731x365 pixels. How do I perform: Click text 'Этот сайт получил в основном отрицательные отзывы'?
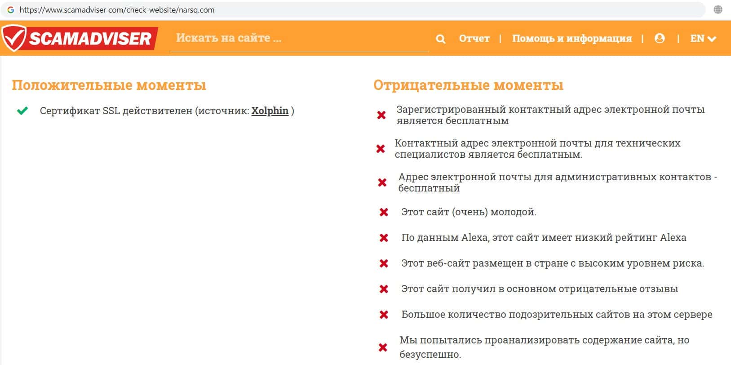click(540, 289)
